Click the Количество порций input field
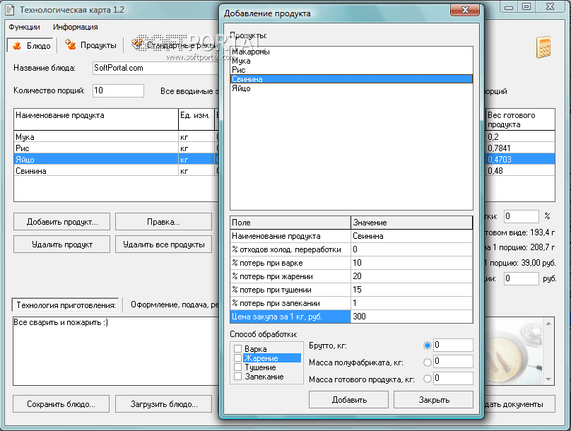 pos(118,90)
